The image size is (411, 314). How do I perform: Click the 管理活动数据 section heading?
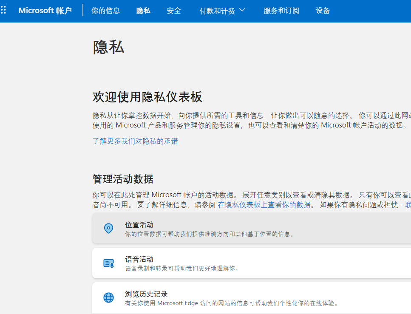(123, 179)
